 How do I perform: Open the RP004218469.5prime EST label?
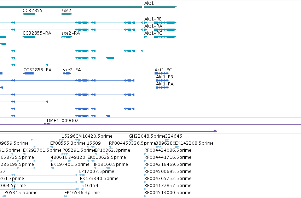[x=168, y=164]
